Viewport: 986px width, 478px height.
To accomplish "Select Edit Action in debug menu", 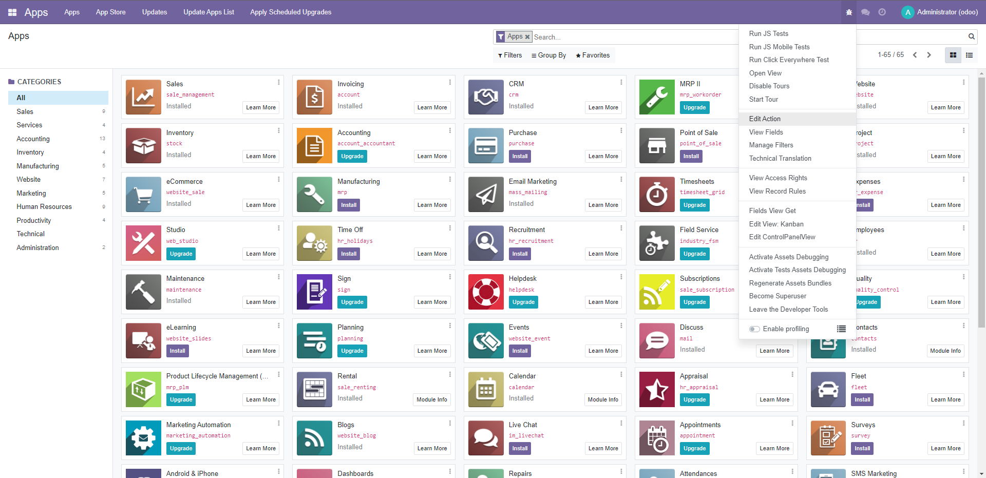I will 798,119.
